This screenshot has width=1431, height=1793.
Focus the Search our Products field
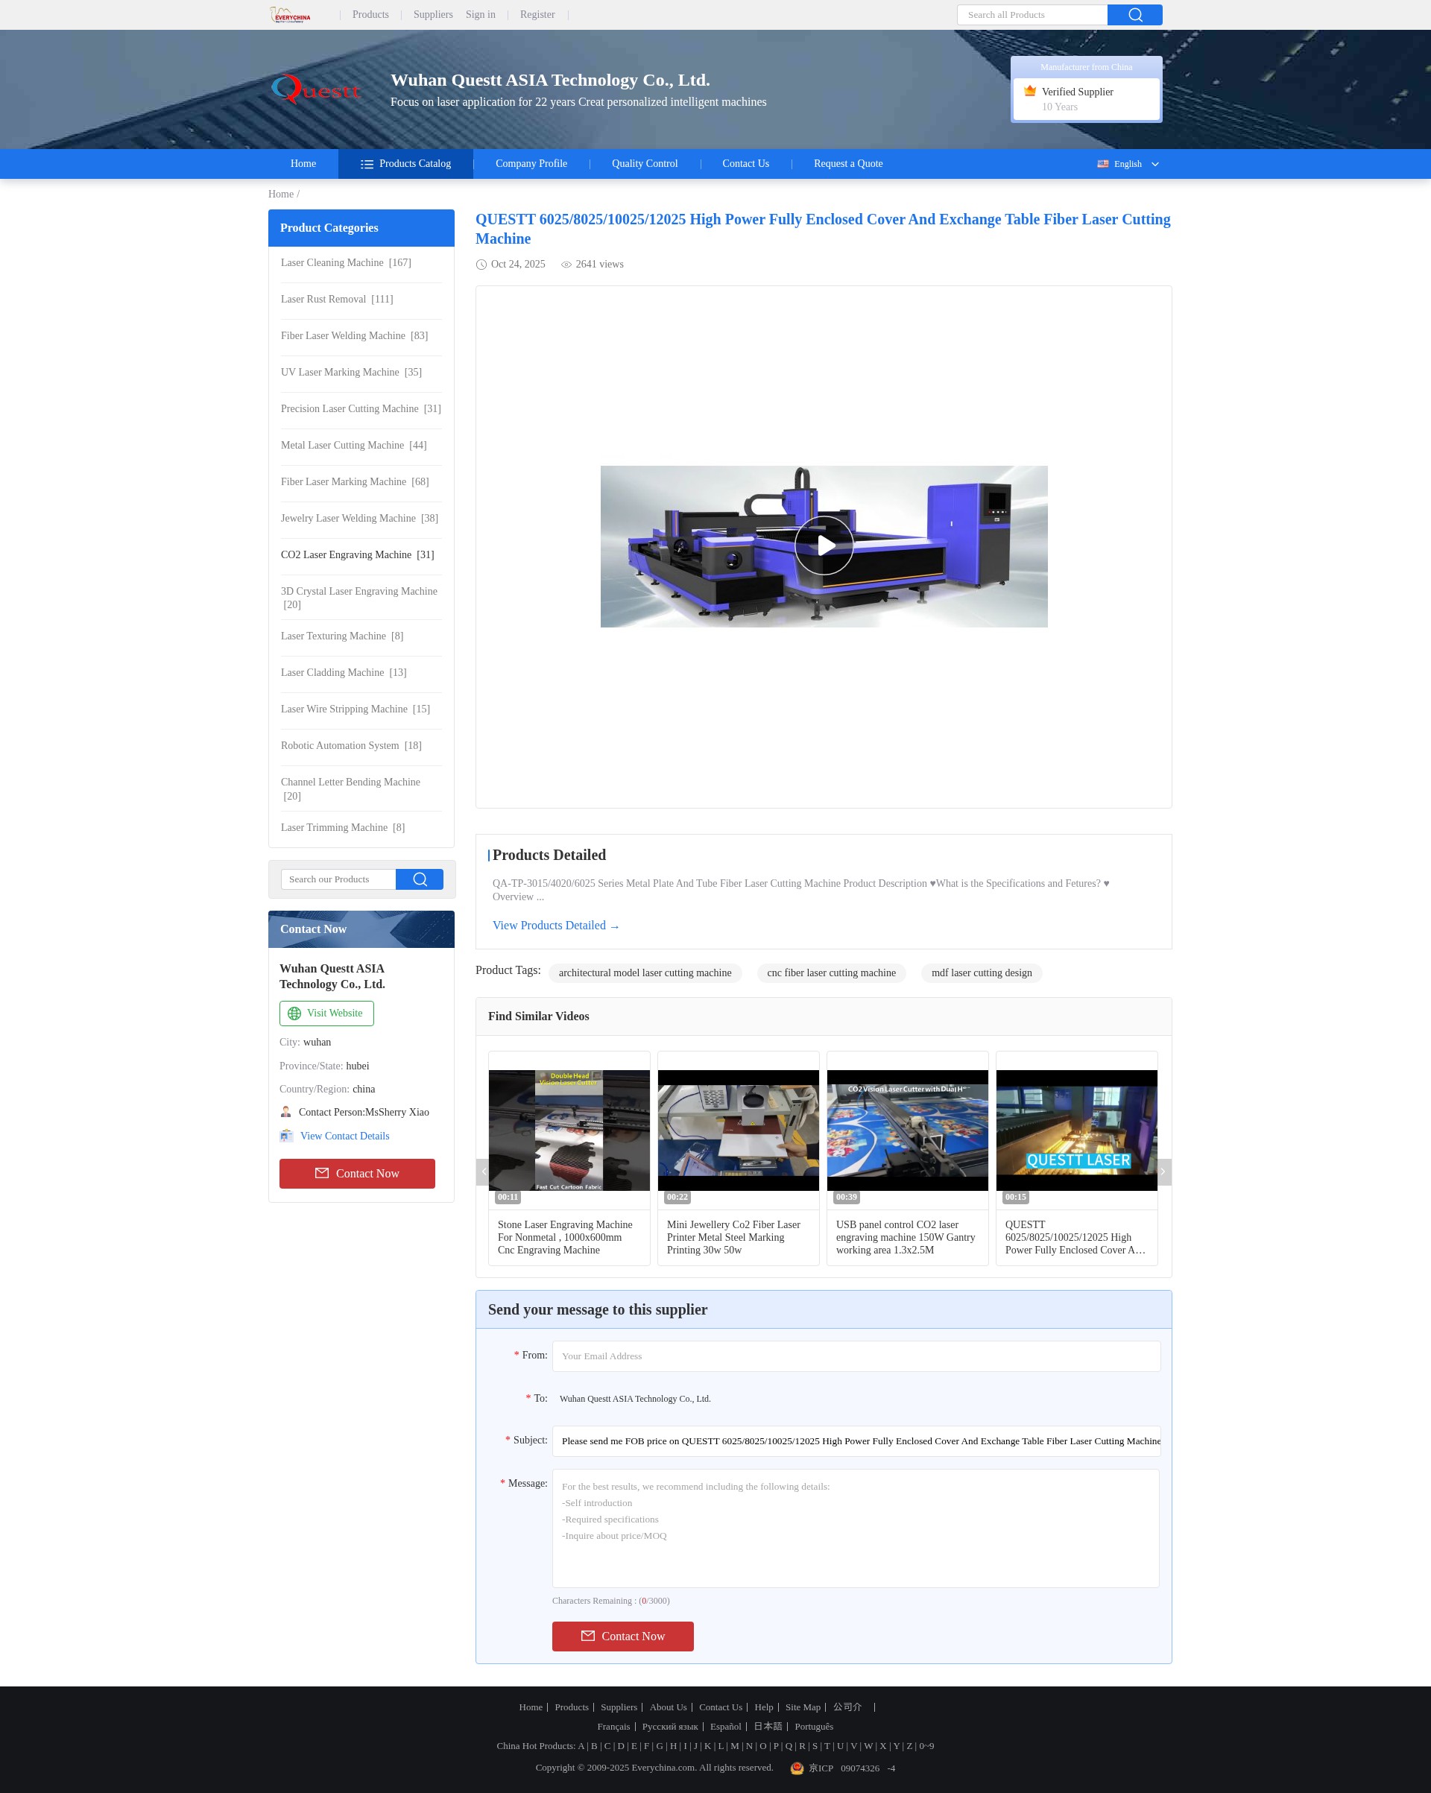pyautogui.click(x=338, y=879)
